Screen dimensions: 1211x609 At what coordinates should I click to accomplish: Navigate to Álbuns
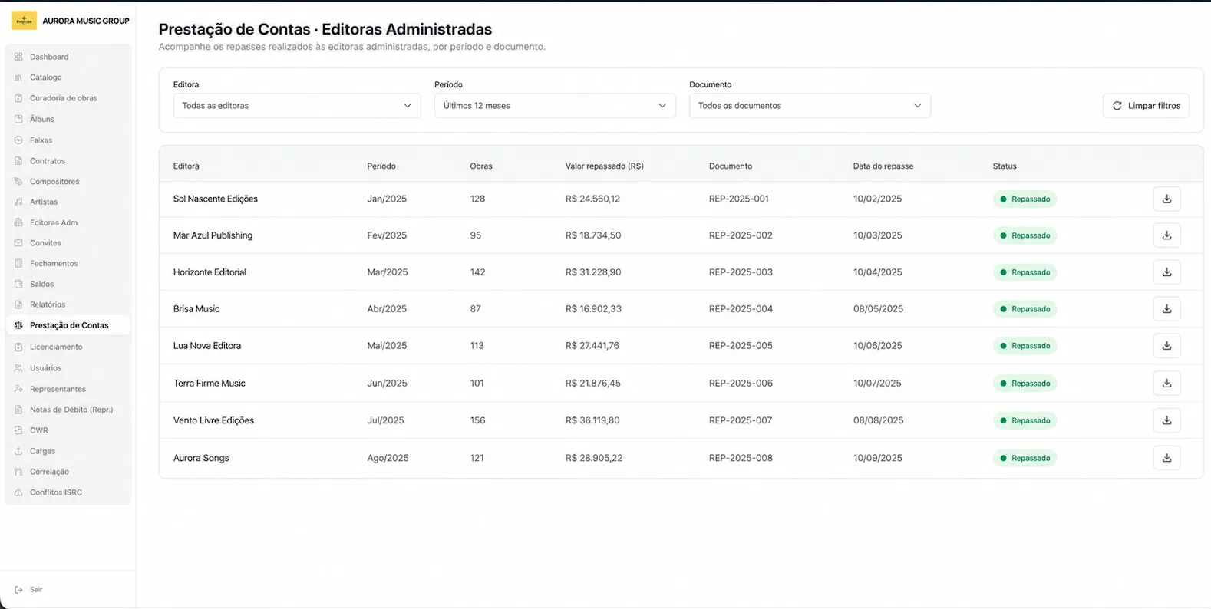(x=68, y=119)
